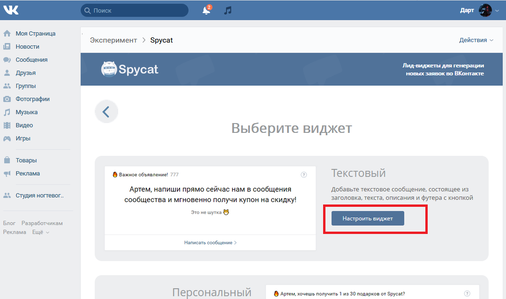Open the Разработчикам footer link

pyautogui.click(x=42, y=224)
